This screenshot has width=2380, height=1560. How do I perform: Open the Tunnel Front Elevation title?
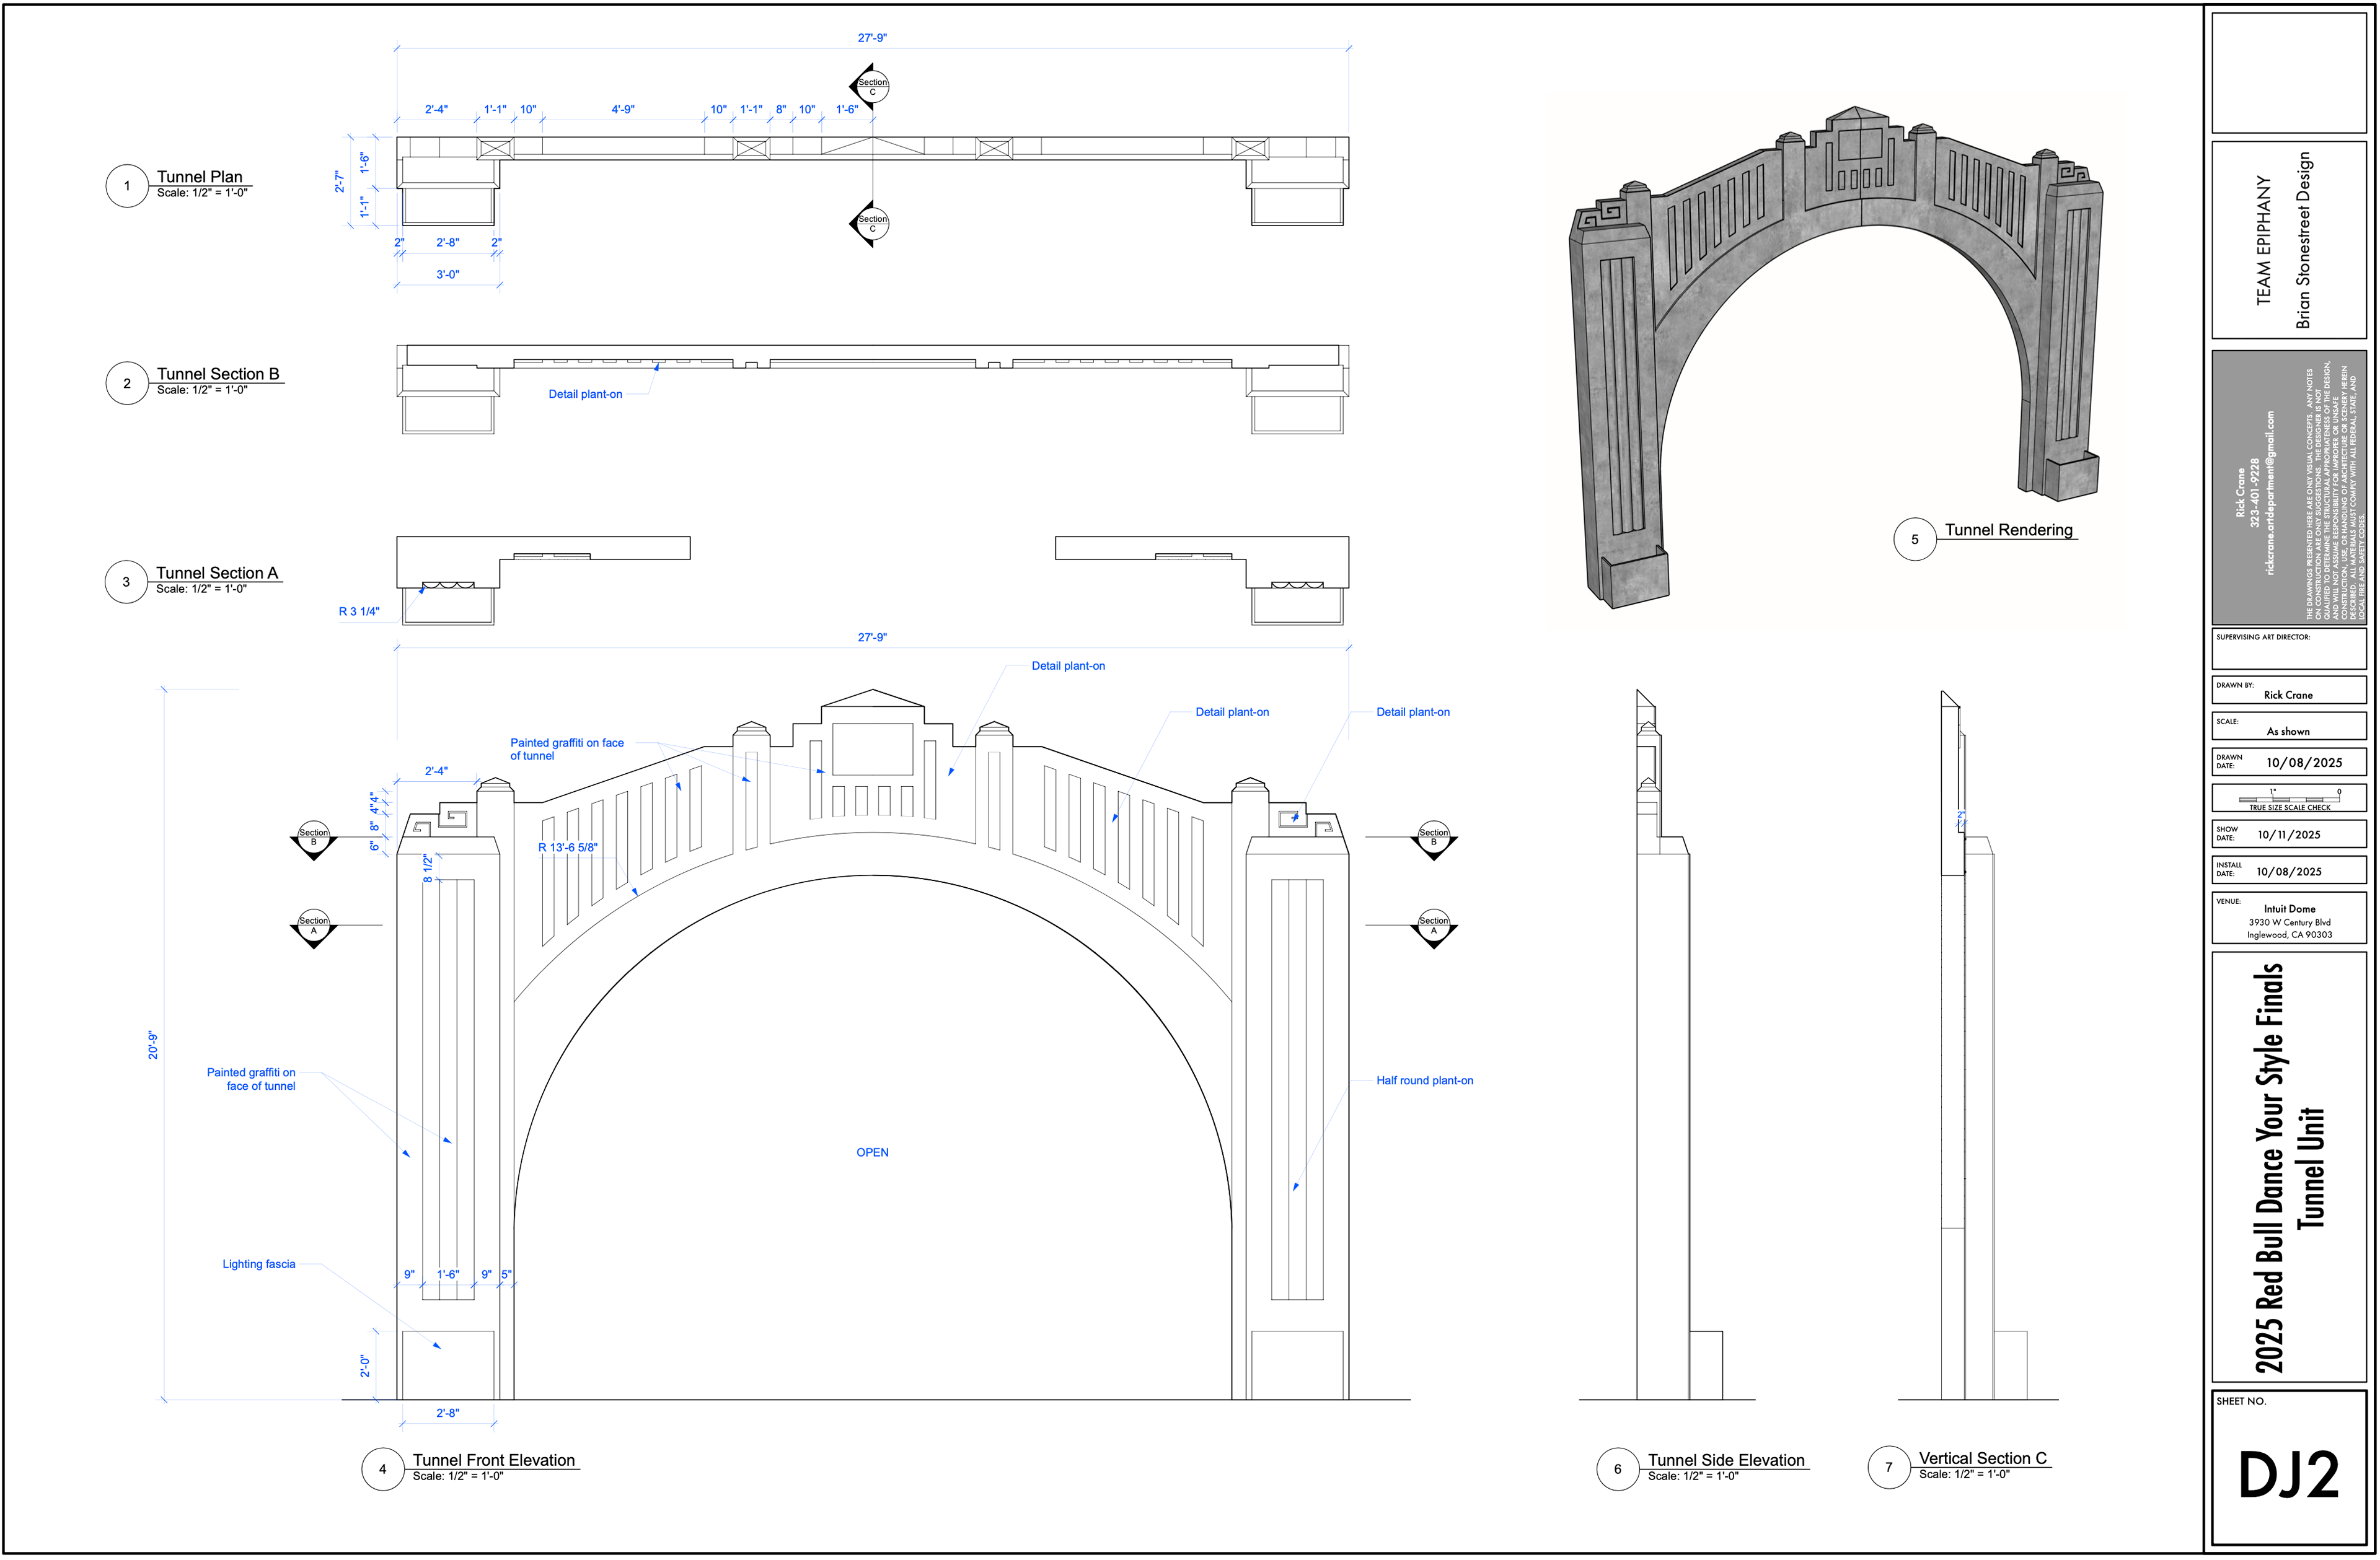(493, 1459)
